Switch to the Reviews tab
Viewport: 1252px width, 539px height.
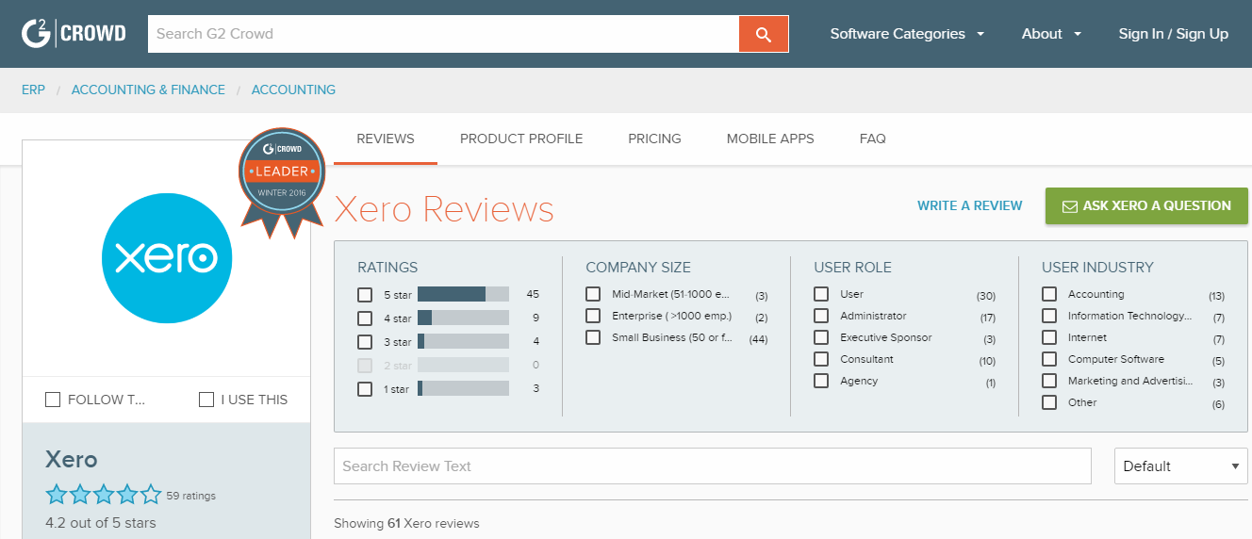coord(386,139)
